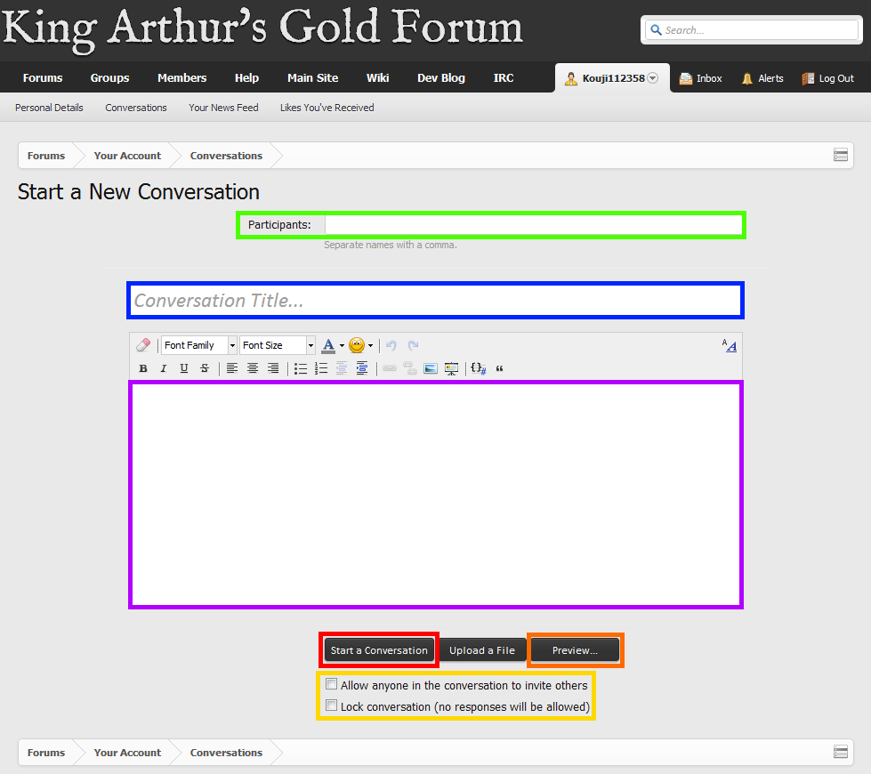Insert an unordered bullet list
This screenshot has width=871, height=774.
[301, 368]
